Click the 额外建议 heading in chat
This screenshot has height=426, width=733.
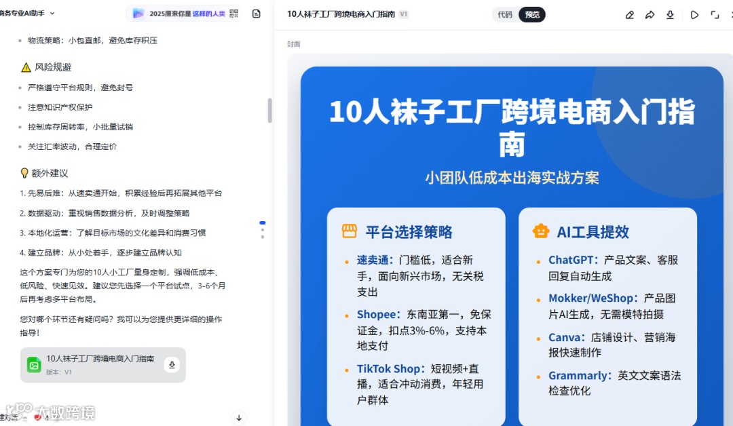point(50,173)
